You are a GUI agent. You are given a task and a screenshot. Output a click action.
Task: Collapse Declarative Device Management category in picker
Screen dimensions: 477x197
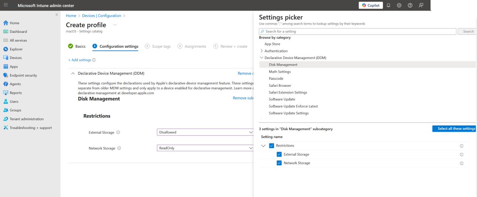tap(261, 58)
